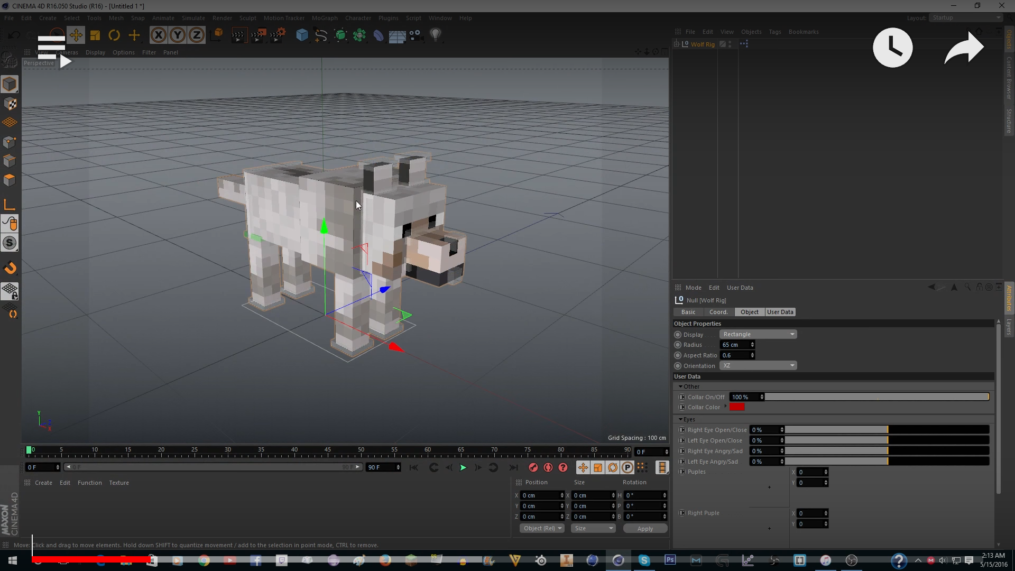
Task: Open Material manager Create menu
Action: (43, 483)
